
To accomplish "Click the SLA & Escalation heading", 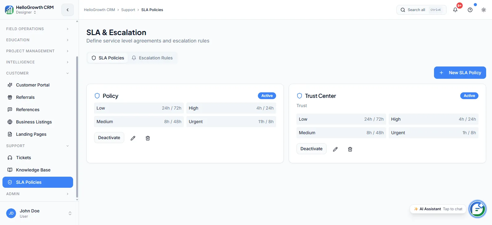I will 116,32.
